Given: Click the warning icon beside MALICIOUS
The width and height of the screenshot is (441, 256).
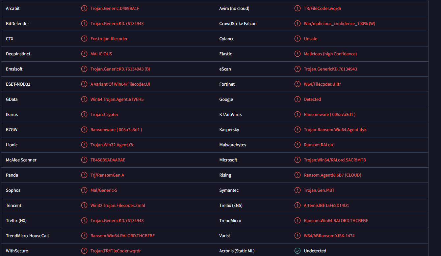Looking at the screenshot, I should coord(84,54).
